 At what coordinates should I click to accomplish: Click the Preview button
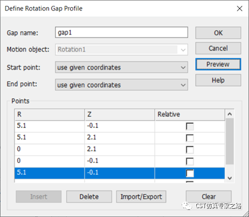point(218,65)
